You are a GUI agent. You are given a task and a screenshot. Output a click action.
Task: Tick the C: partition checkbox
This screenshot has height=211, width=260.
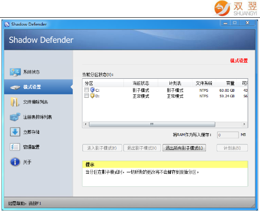(x=87, y=90)
